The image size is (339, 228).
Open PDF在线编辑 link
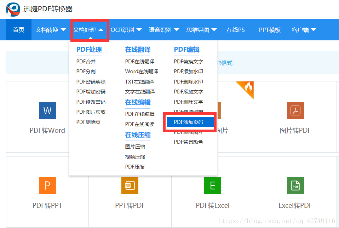[140, 114]
